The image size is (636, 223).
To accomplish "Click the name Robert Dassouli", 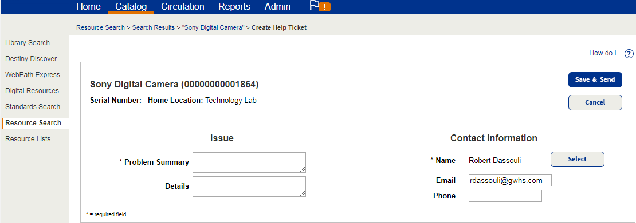I will click(494, 161).
